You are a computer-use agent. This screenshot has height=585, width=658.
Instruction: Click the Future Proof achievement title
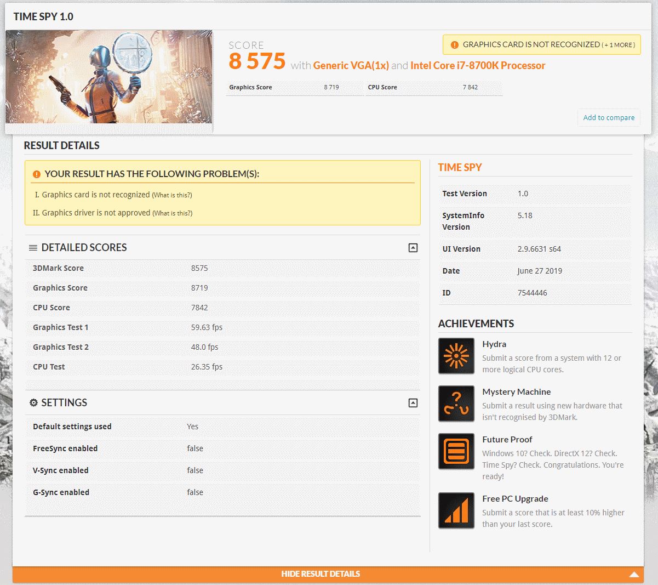507,440
